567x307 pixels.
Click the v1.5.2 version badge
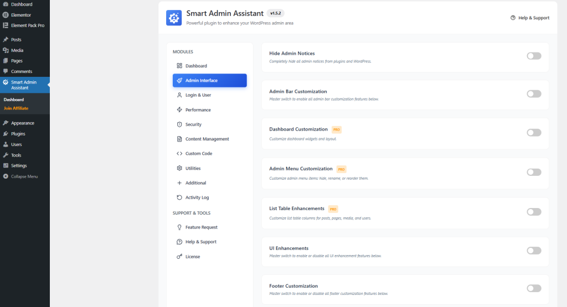click(276, 13)
